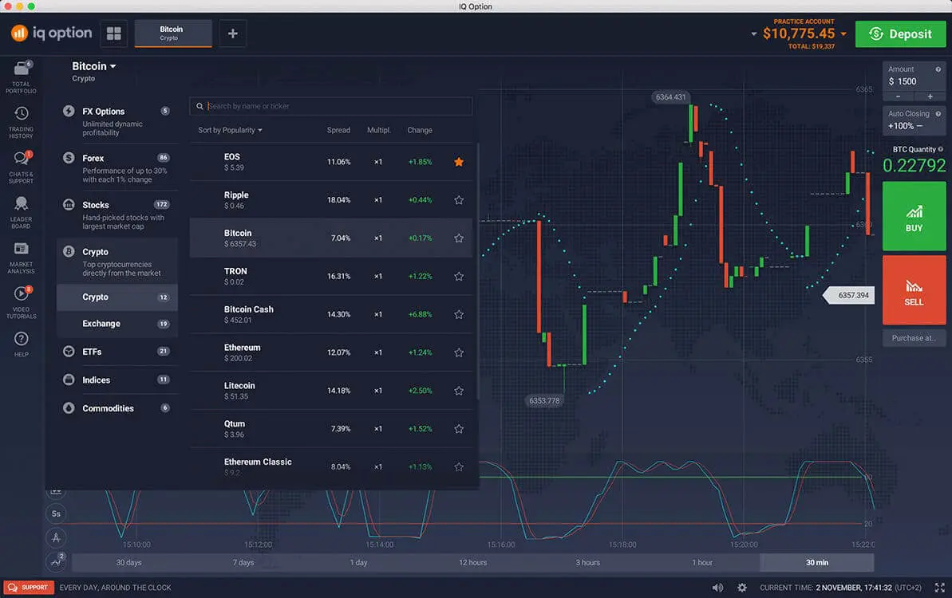Favorite TRON with its star
952x598 pixels.
[x=459, y=276]
